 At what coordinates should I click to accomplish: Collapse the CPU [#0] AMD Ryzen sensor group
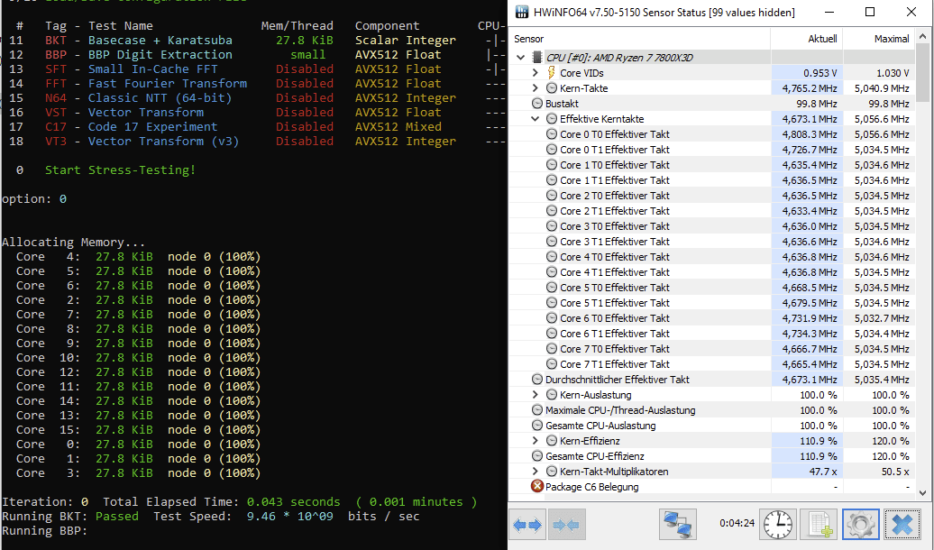click(x=521, y=58)
